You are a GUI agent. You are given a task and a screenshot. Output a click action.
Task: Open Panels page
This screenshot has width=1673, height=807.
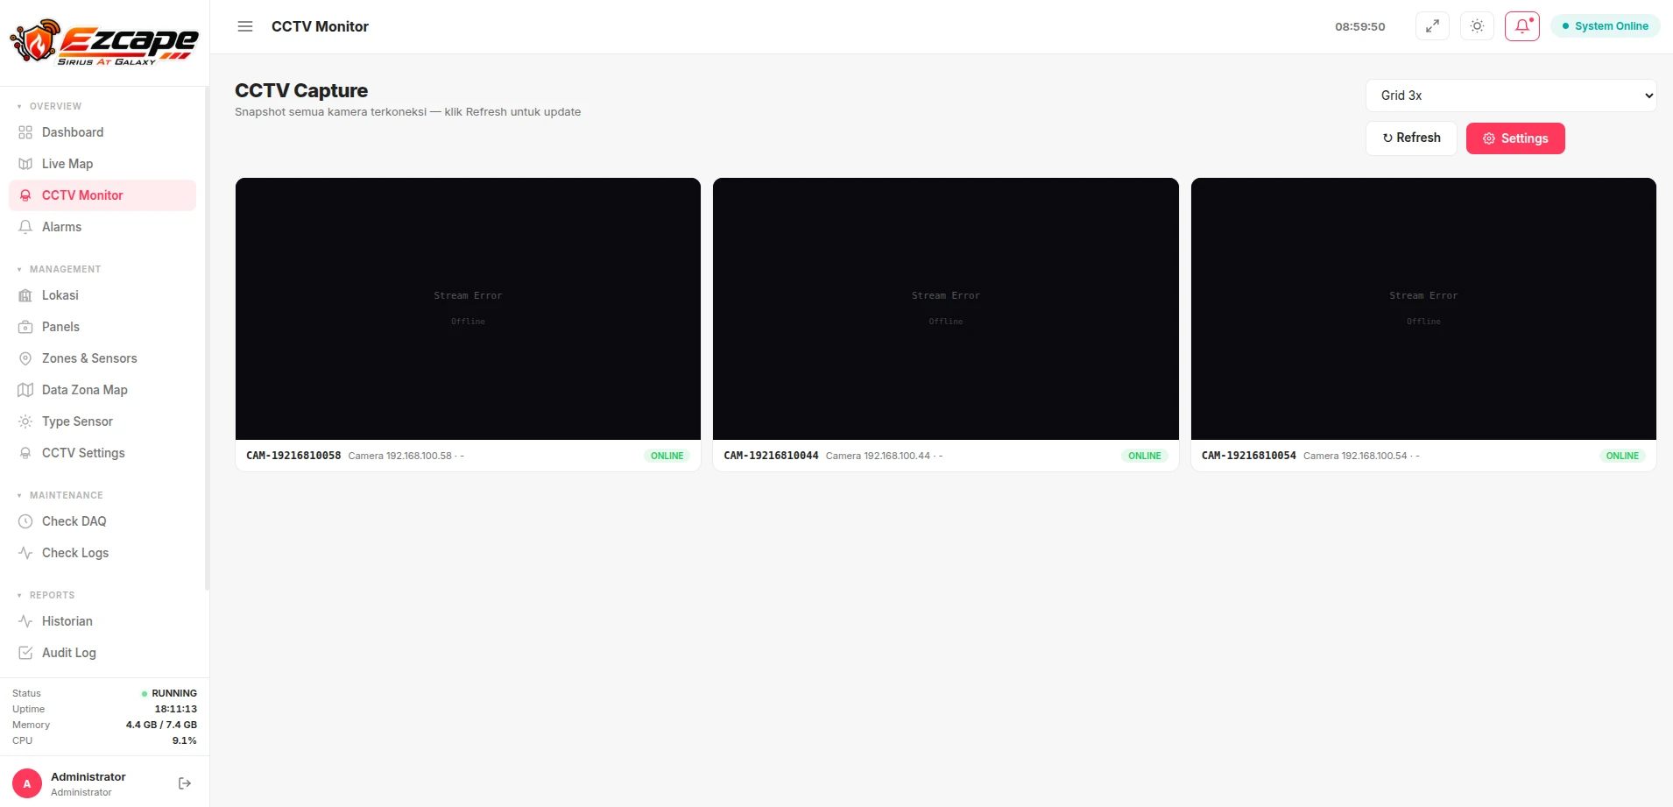click(x=102, y=327)
